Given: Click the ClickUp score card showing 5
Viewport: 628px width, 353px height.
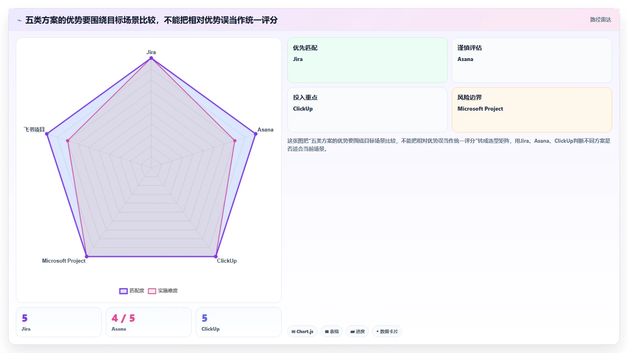Looking at the screenshot, I should (239, 322).
